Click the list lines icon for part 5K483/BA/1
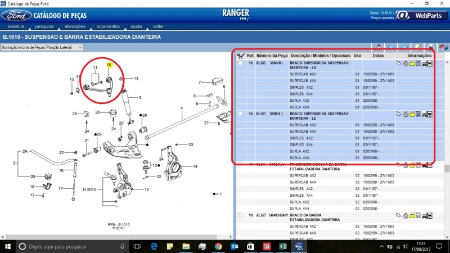The image size is (450, 253). click(418, 215)
